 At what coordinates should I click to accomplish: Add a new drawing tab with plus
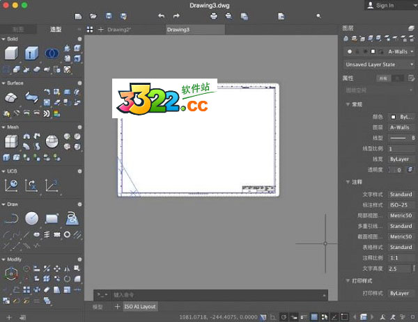click(x=100, y=30)
